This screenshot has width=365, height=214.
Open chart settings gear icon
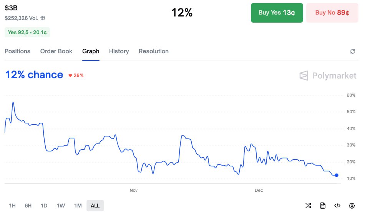tap(352, 206)
